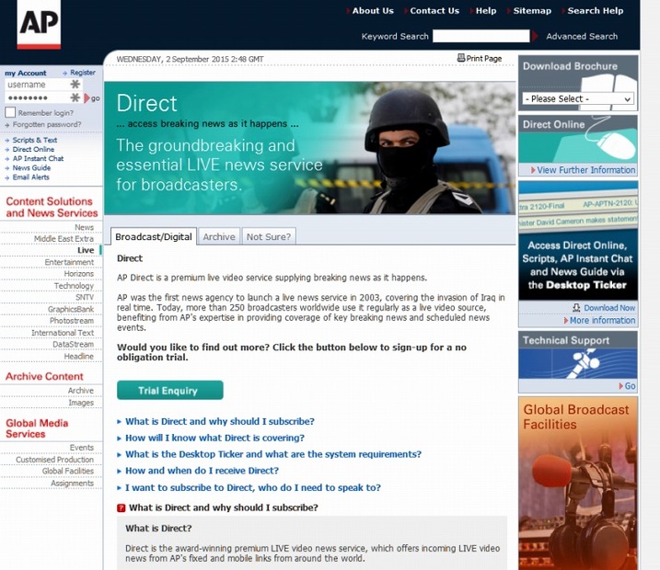Image resolution: width=660 pixels, height=570 pixels.
Task: Select Entertainment in sidebar menu
Action: tap(69, 262)
